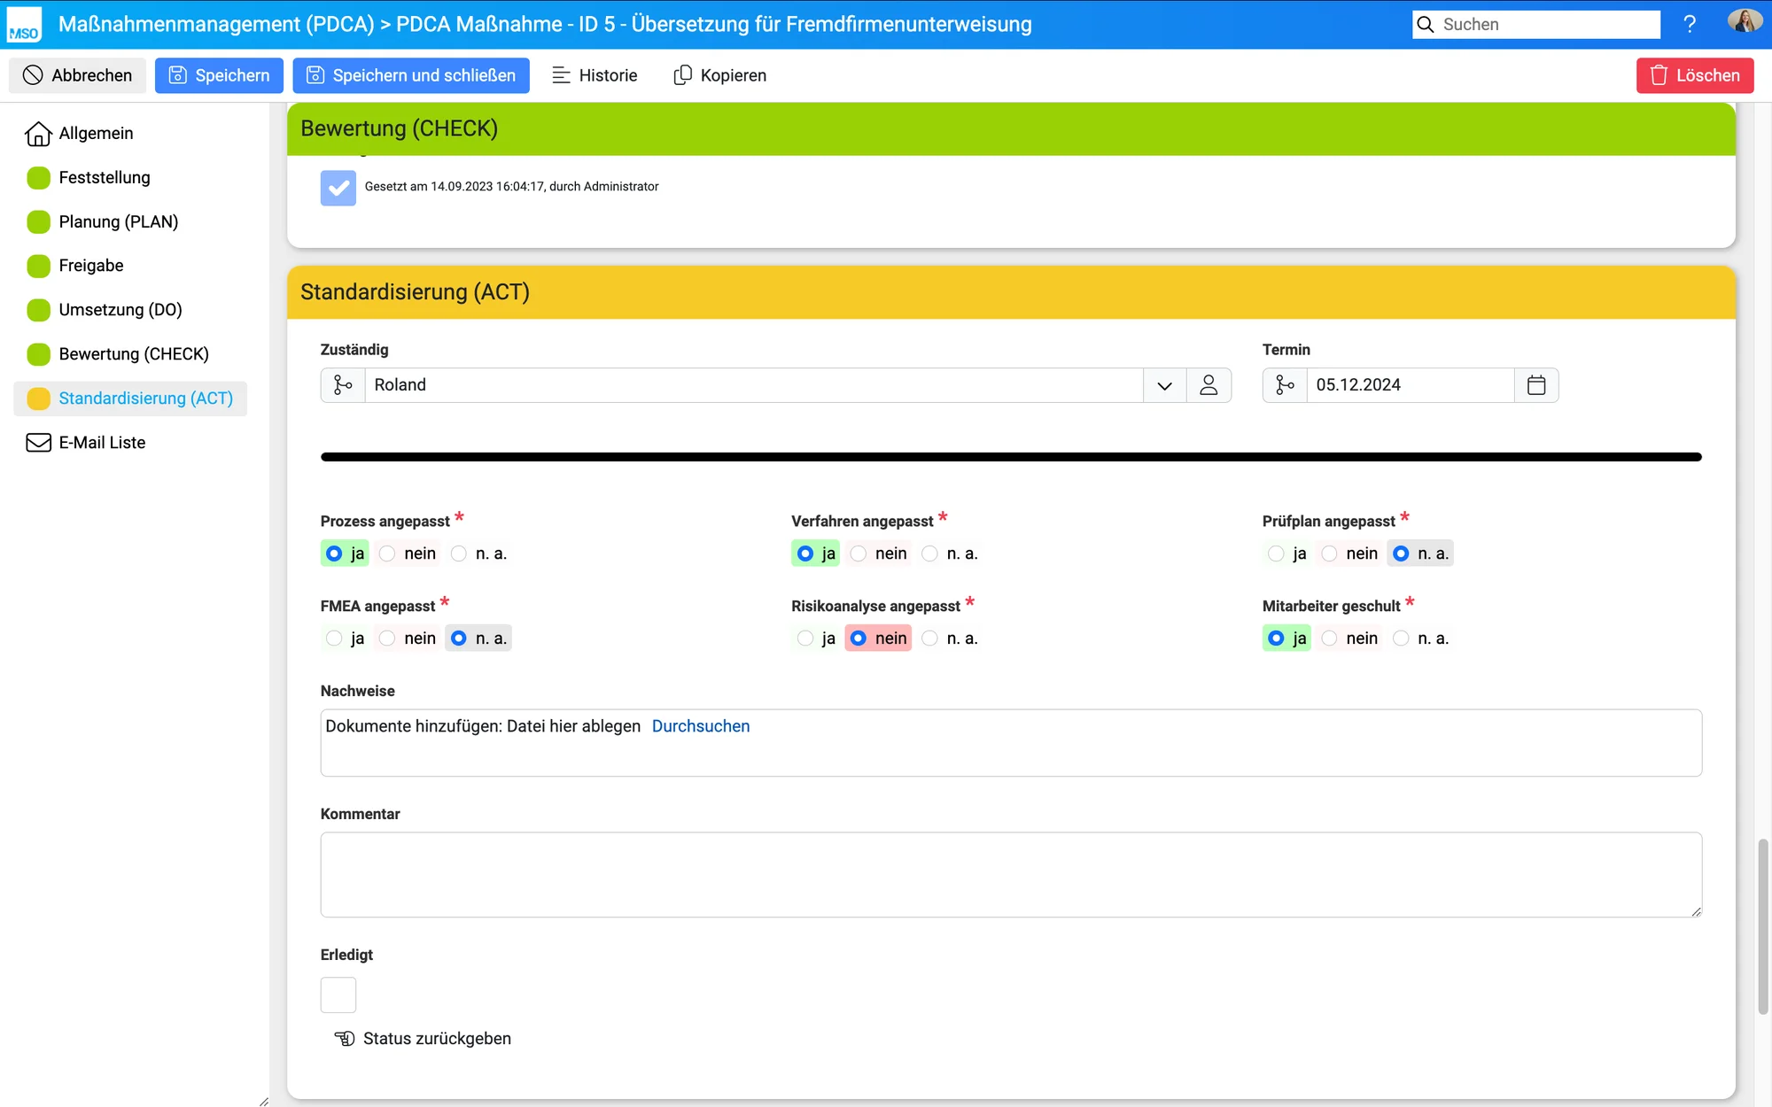The height and width of the screenshot is (1107, 1772).
Task: Expand the Zuständig dropdown arrow
Action: (x=1164, y=385)
